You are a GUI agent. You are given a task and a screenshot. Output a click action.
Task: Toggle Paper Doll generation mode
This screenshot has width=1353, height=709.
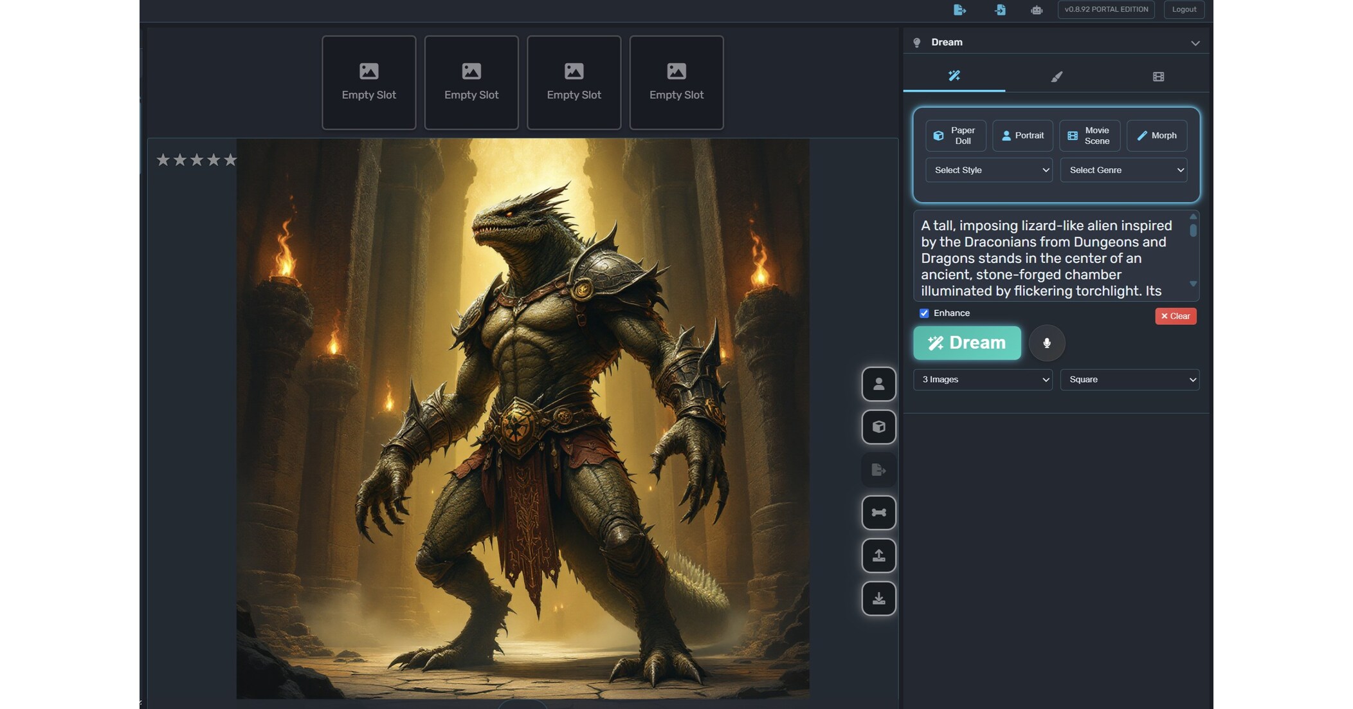pyautogui.click(x=956, y=135)
